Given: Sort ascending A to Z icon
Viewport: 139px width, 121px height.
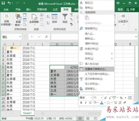Looking at the screenshot, I should [48, 16].
